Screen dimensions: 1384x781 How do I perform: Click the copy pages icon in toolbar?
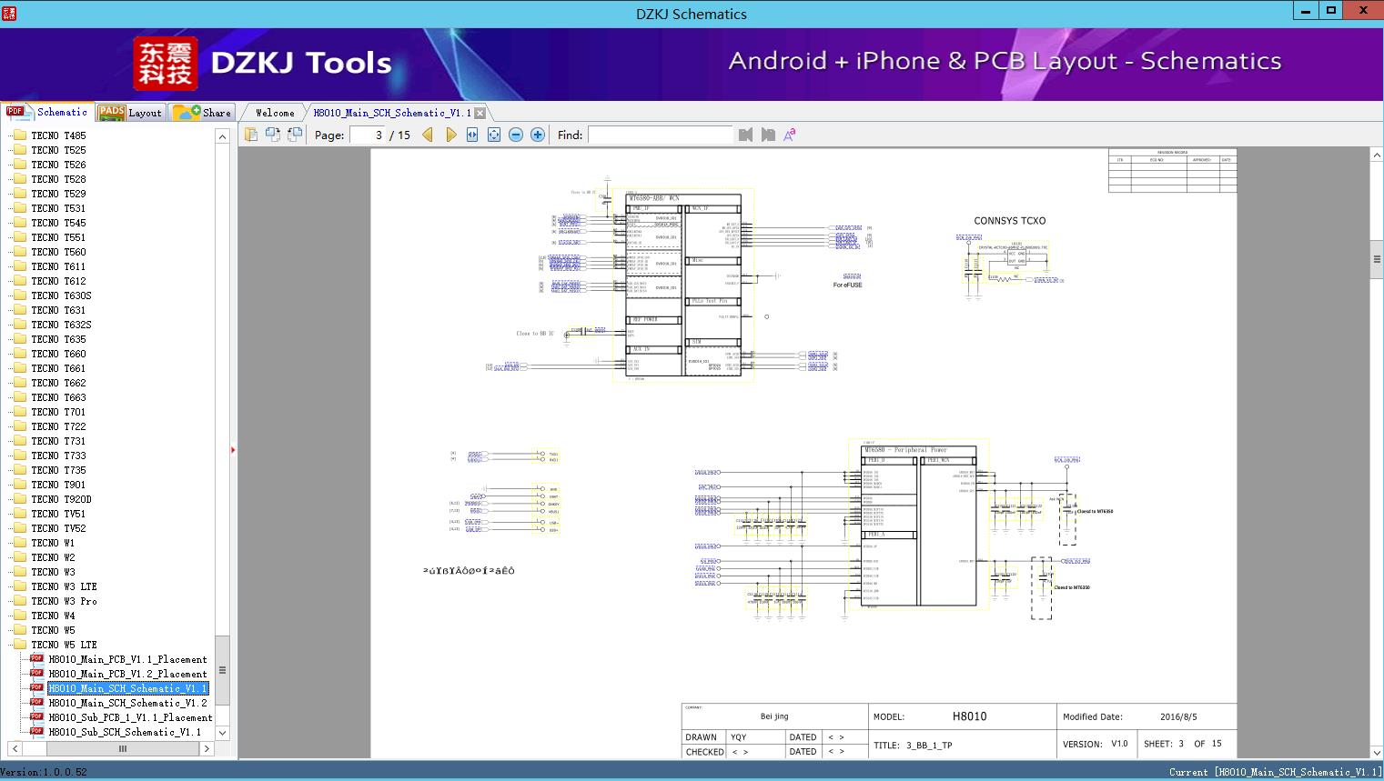(251, 135)
